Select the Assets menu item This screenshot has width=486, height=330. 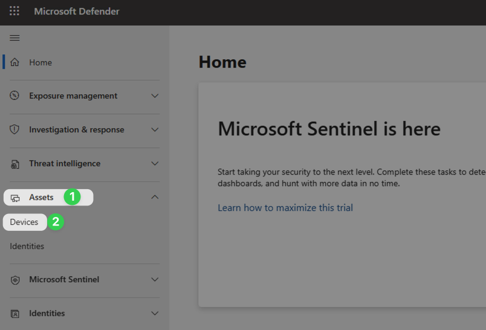41,198
